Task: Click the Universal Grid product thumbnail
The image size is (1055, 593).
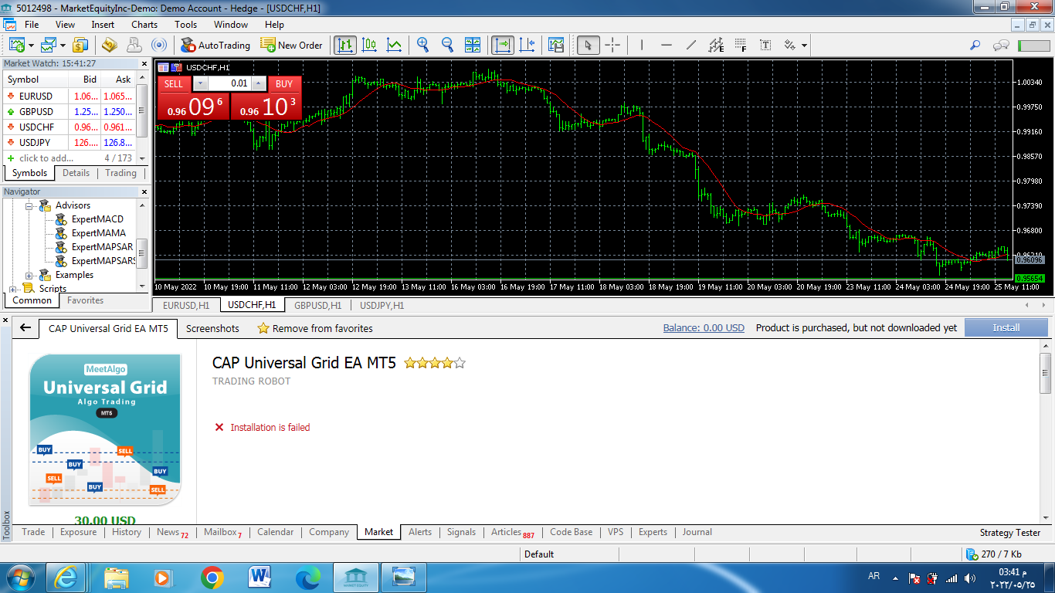Action: pos(105,431)
